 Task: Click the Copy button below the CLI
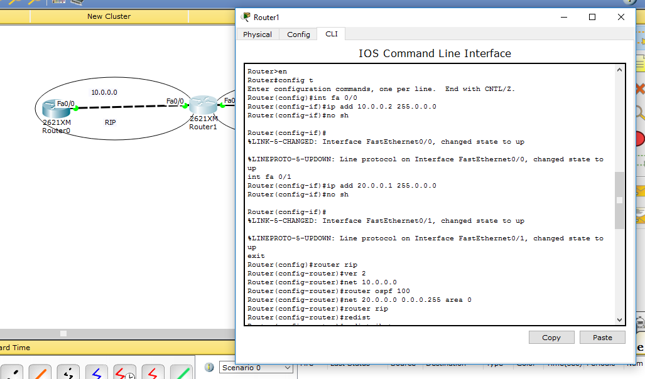(551, 337)
